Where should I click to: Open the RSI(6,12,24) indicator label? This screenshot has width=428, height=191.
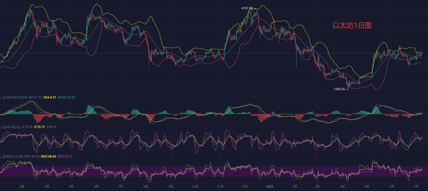coord(15,157)
